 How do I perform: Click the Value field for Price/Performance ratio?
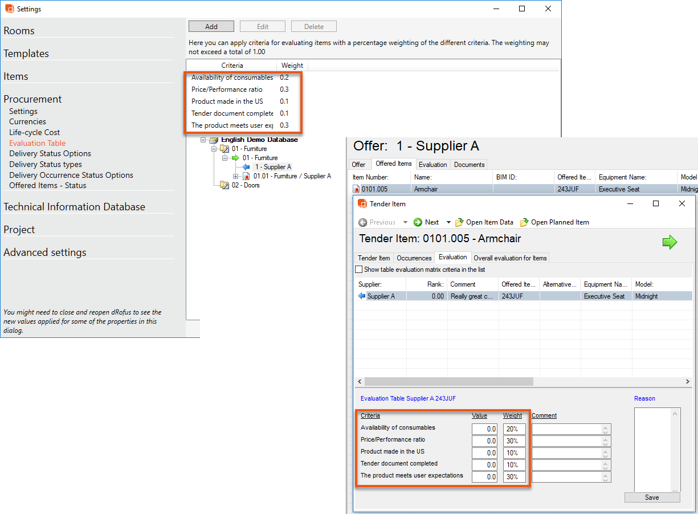pyautogui.click(x=484, y=441)
